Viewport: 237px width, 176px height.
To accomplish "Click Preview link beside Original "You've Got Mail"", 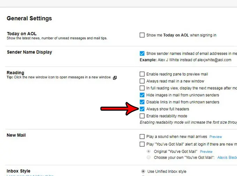I will (x=206, y=152).
